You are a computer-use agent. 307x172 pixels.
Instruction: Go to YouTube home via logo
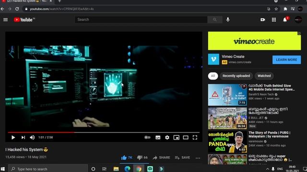24,20
